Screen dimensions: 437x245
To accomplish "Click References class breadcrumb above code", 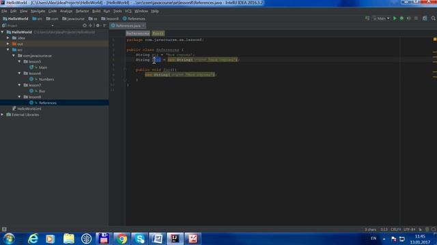I will pyautogui.click(x=138, y=33).
